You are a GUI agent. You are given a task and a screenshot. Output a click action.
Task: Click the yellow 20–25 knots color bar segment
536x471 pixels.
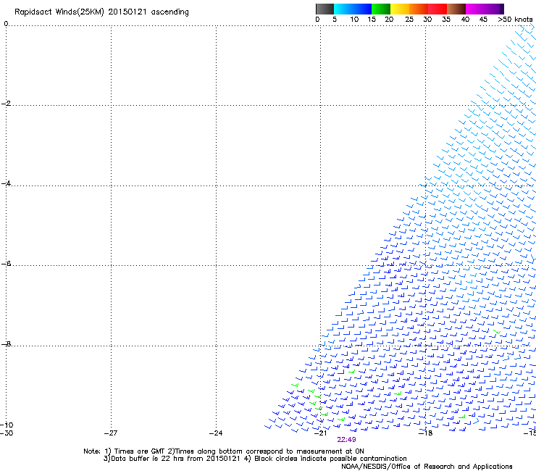point(400,9)
